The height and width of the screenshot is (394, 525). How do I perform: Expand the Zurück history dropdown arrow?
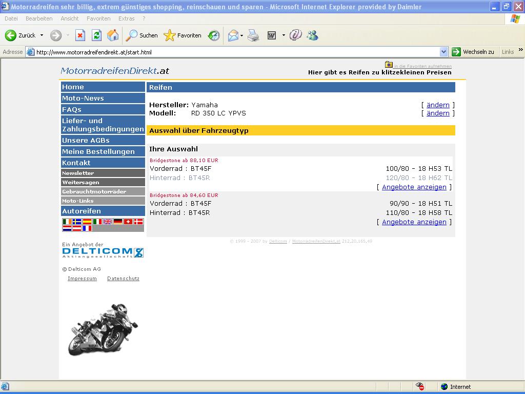click(42, 35)
